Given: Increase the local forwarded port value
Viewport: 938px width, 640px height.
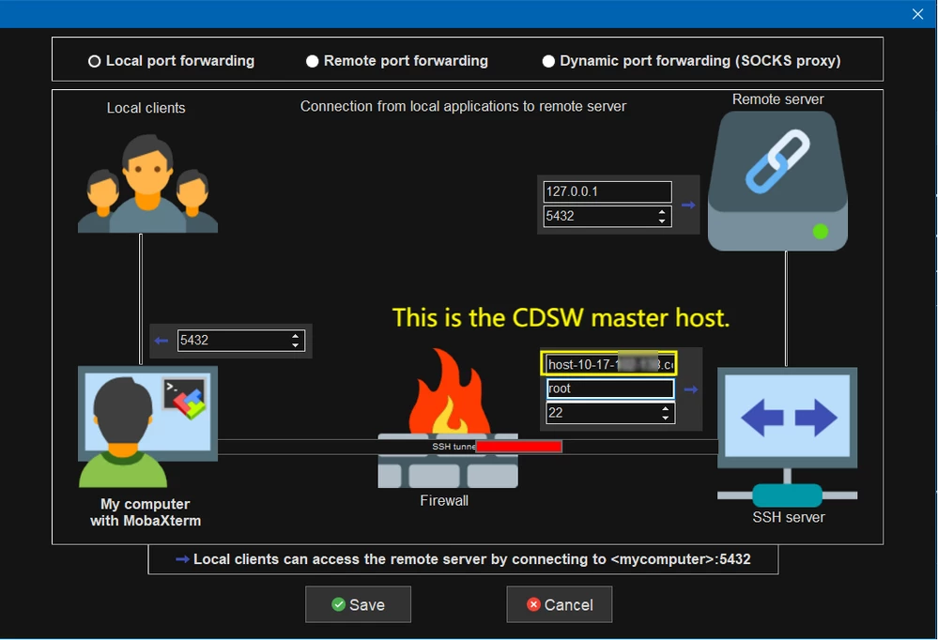Looking at the screenshot, I should (295, 336).
